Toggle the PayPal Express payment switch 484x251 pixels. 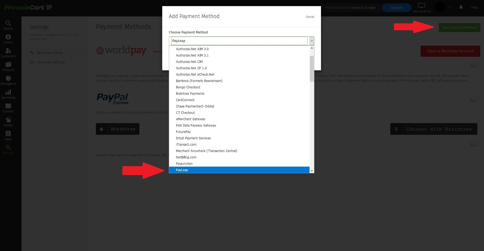click(475, 99)
